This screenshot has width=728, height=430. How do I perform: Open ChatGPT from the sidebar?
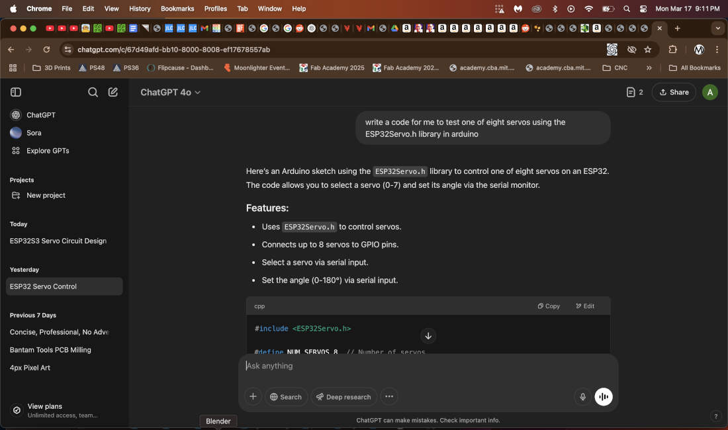coord(41,114)
